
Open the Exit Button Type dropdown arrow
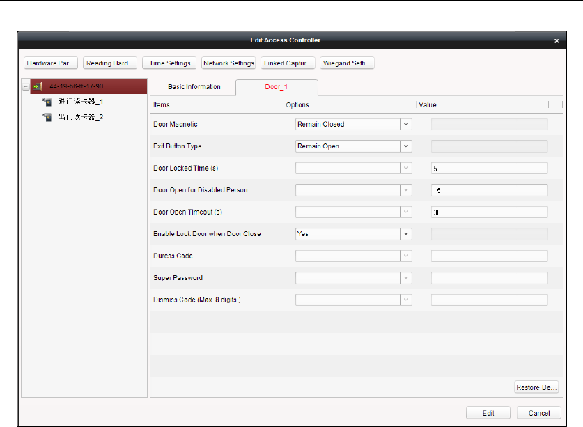click(406, 146)
